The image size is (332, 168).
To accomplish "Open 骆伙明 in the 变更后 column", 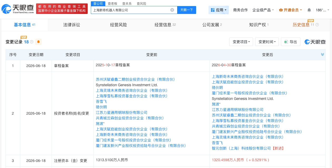I will click(217, 88).
